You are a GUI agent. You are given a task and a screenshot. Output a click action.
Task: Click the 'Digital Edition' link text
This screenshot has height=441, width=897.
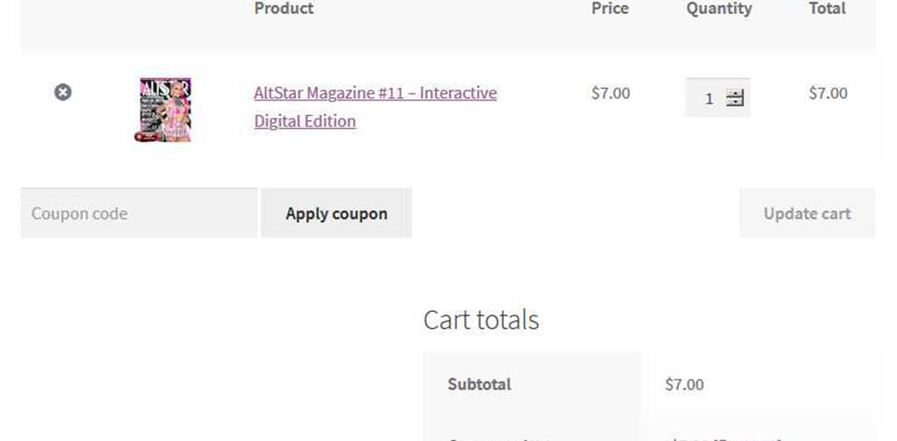[x=305, y=121]
